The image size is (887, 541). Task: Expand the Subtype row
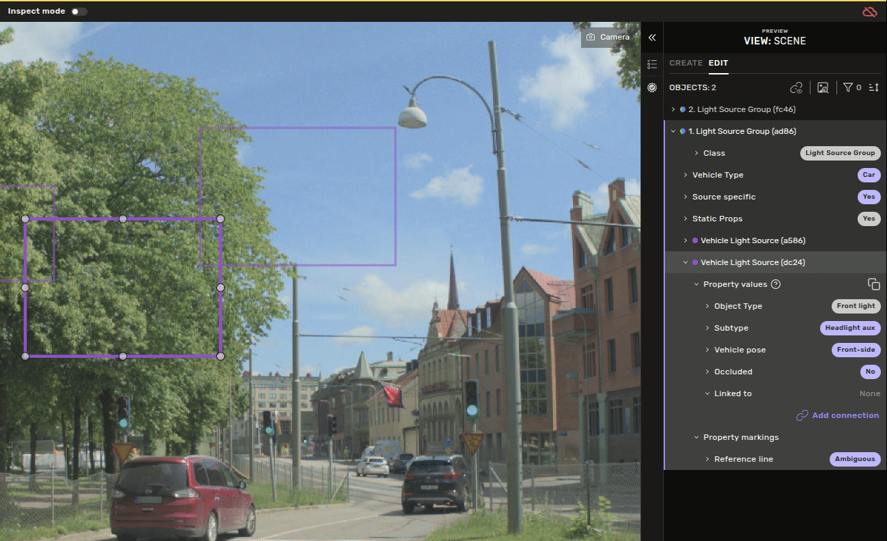pos(707,328)
